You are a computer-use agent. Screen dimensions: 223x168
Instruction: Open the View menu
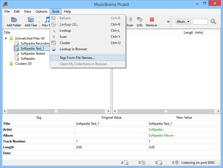[27, 11]
